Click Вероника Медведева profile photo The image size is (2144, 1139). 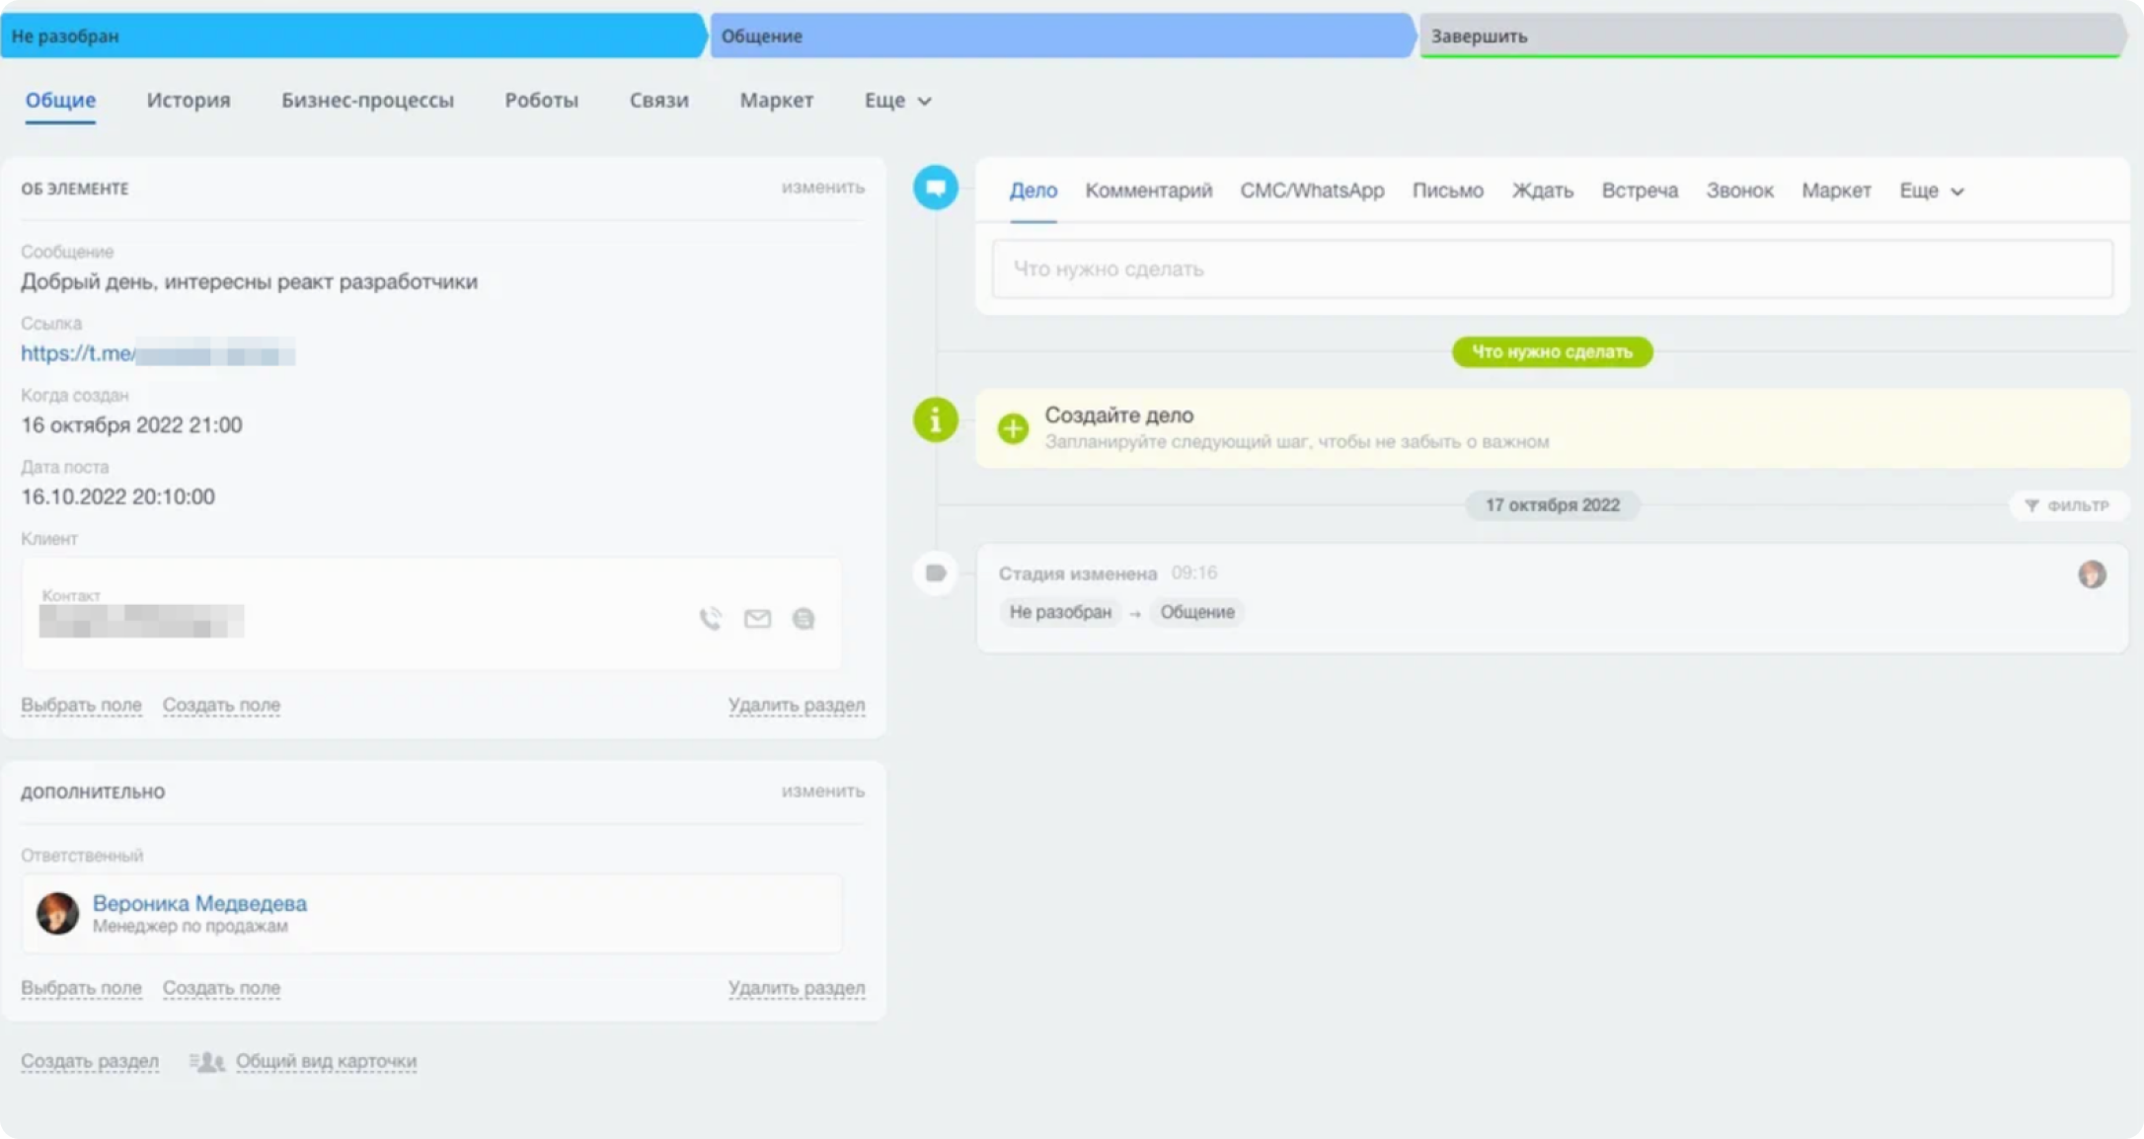point(57,913)
